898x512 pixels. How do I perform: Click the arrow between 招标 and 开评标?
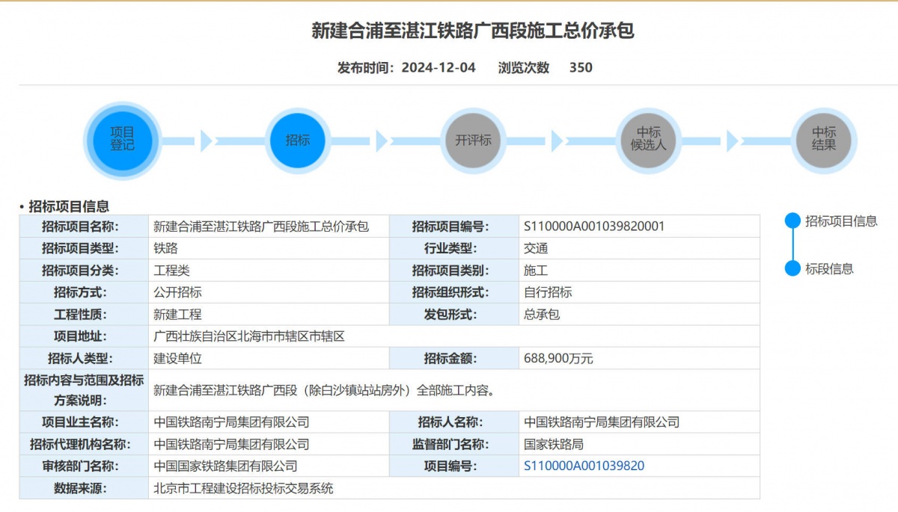[x=382, y=141]
